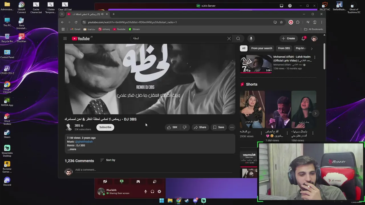Open Discord user settings gear
Viewport: 365px width, 205px height.
point(159,192)
